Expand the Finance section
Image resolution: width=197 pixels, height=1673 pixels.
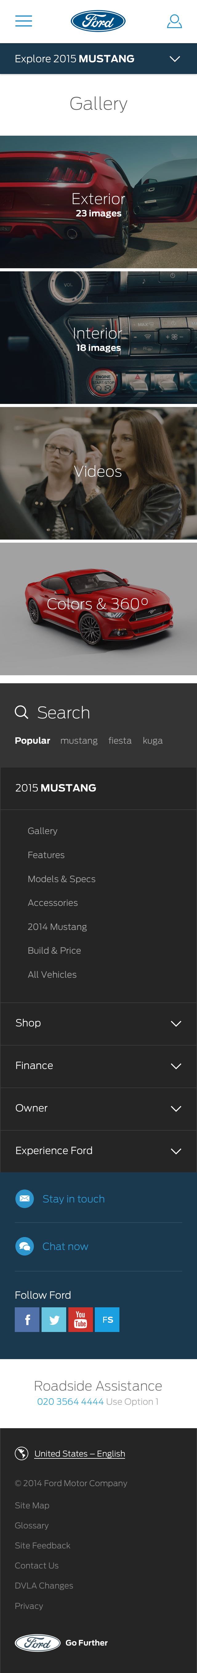click(x=98, y=1066)
